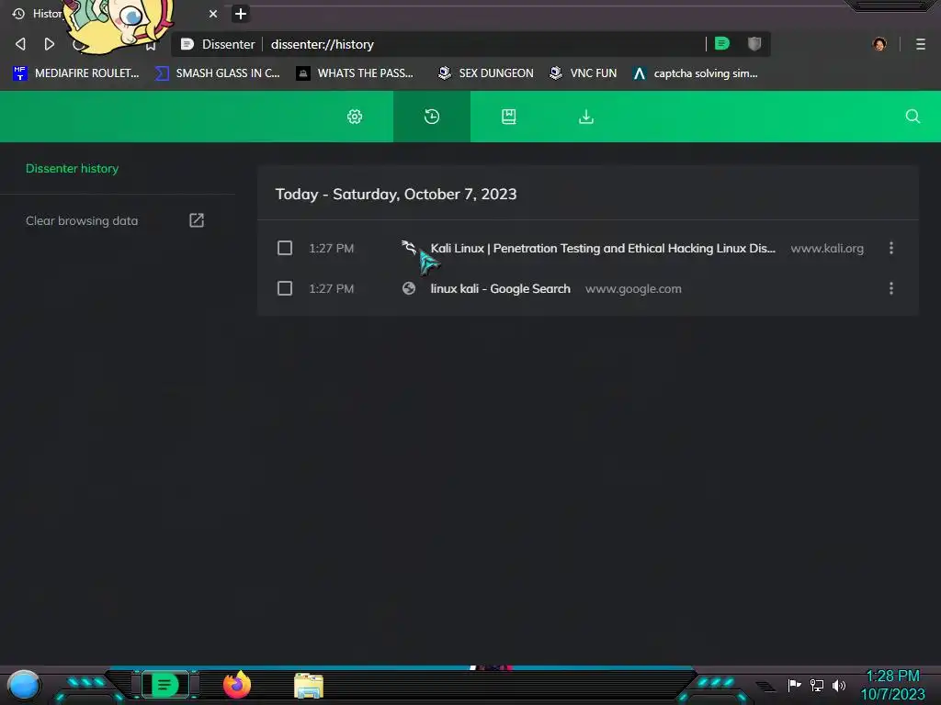
Task: Open the bookmarks tab icon
Action: coord(509,117)
